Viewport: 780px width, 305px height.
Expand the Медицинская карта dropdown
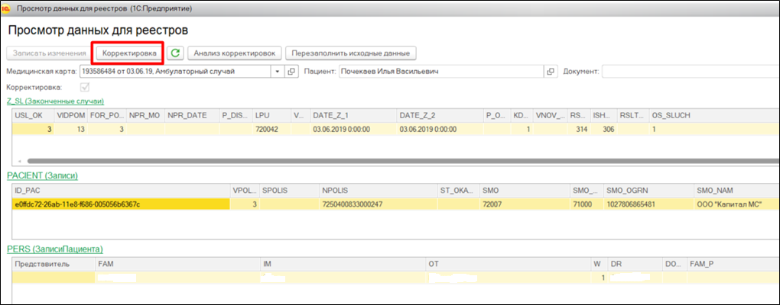(x=277, y=72)
